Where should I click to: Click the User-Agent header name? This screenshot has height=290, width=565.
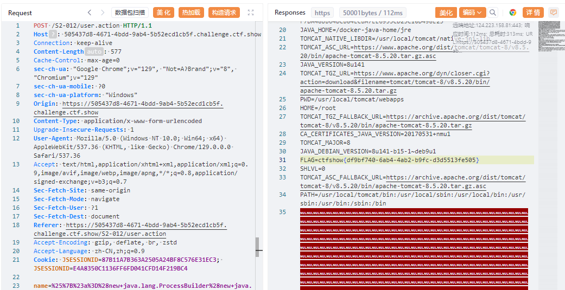point(52,138)
